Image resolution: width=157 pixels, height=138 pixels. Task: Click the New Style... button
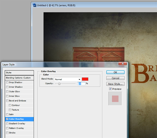(115, 84)
